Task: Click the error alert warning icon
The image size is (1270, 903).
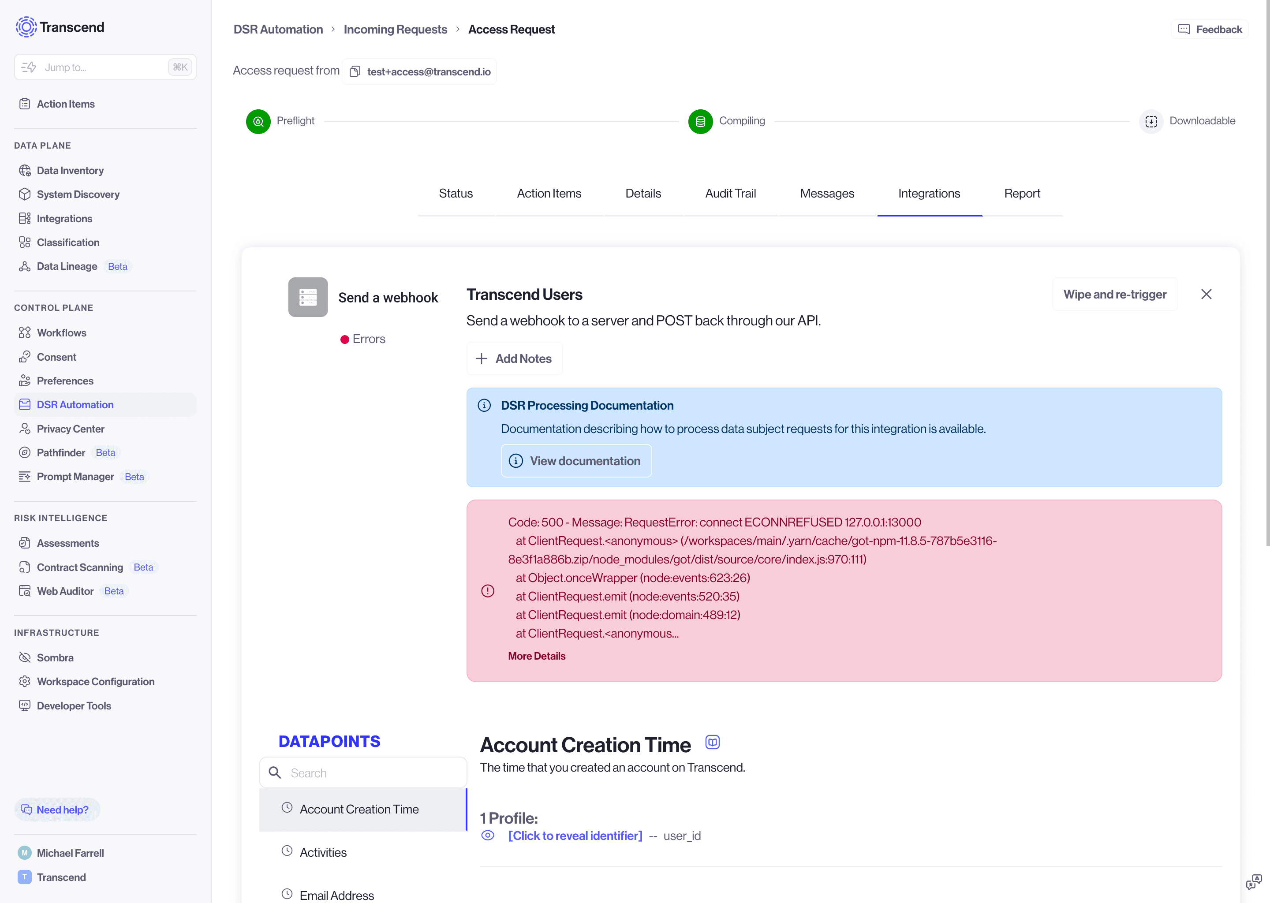Action: click(x=488, y=591)
